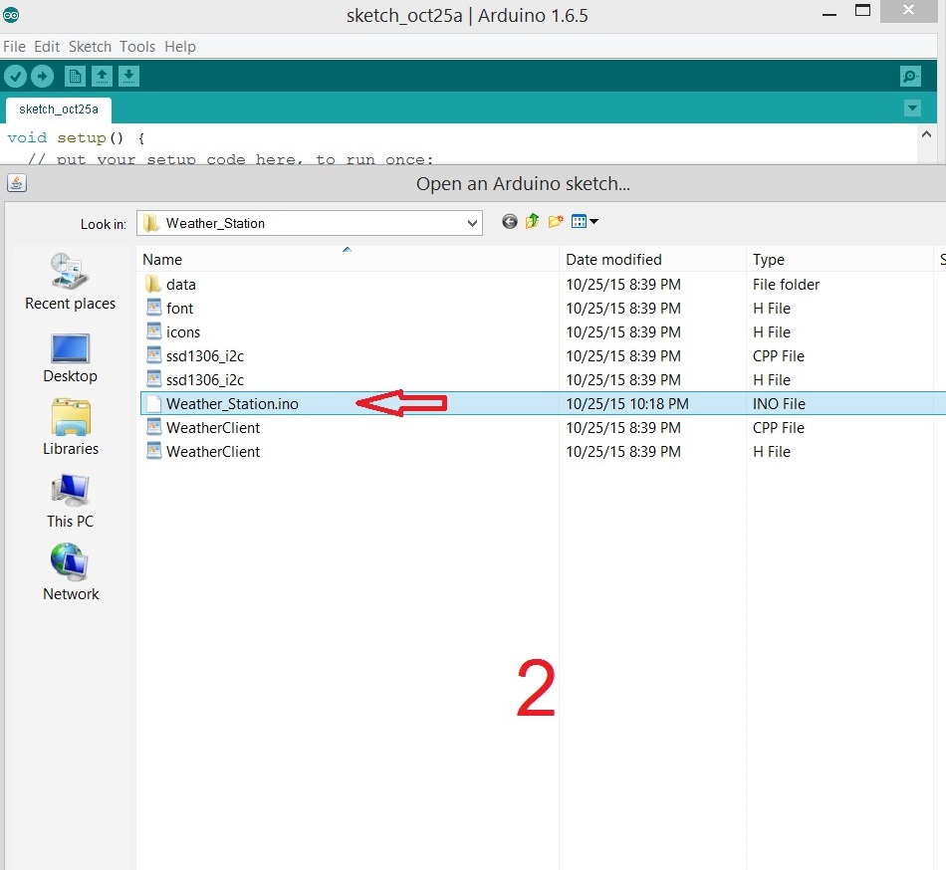
Task: Click the Verify checkmark button in Arduino toolbar
Action: [x=15, y=77]
